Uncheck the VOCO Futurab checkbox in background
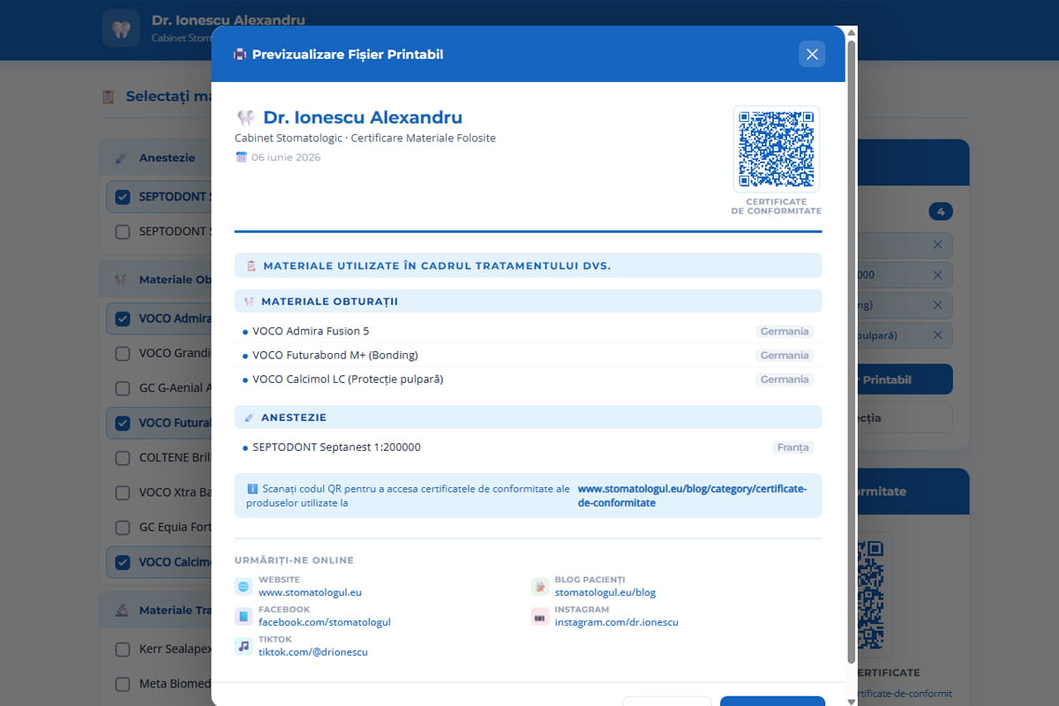The image size is (1059, 706). [x=123, y=423]
